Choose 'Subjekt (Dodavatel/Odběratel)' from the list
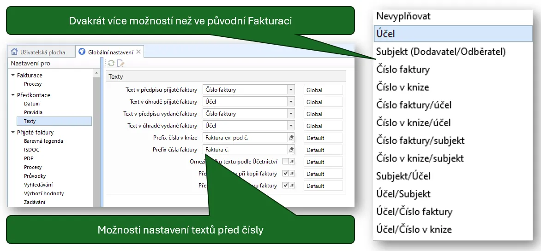 tap(441, 52)
